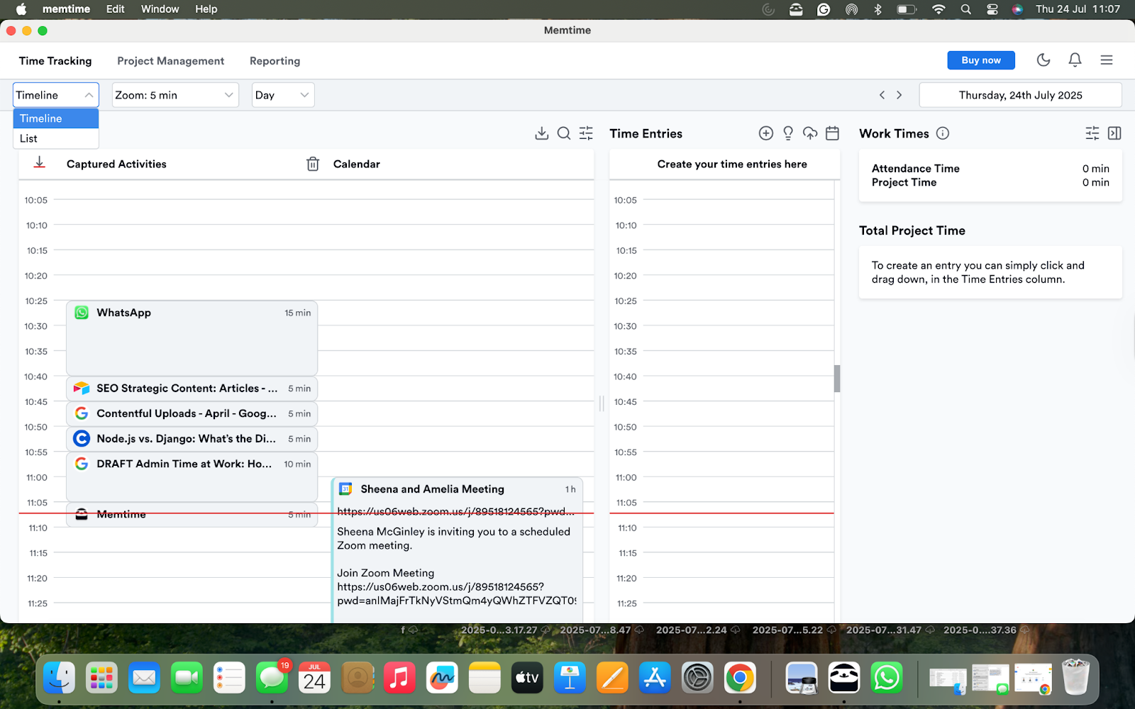Click the column divider handle between panels
The image size is (1135, 709).
pos(602,403)
